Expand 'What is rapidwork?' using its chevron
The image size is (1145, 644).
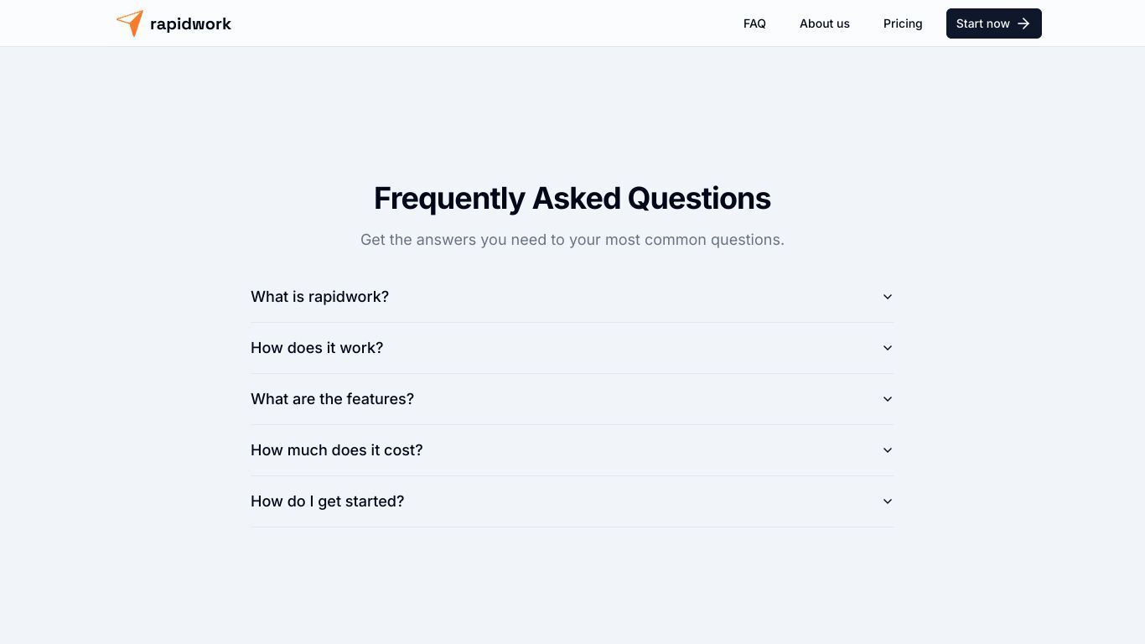click(888, 297)
